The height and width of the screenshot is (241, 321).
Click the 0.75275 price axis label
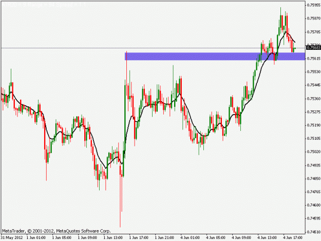point(314,112)
